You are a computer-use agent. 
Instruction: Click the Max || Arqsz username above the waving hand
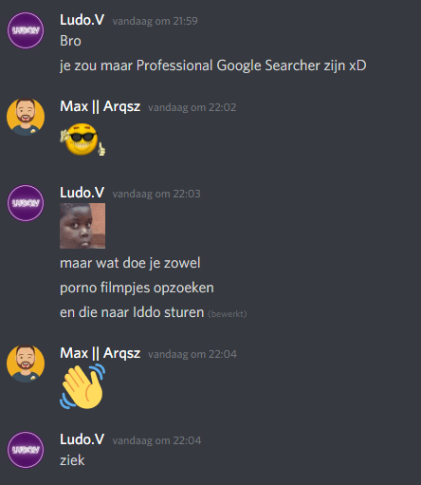coord(101,353)
